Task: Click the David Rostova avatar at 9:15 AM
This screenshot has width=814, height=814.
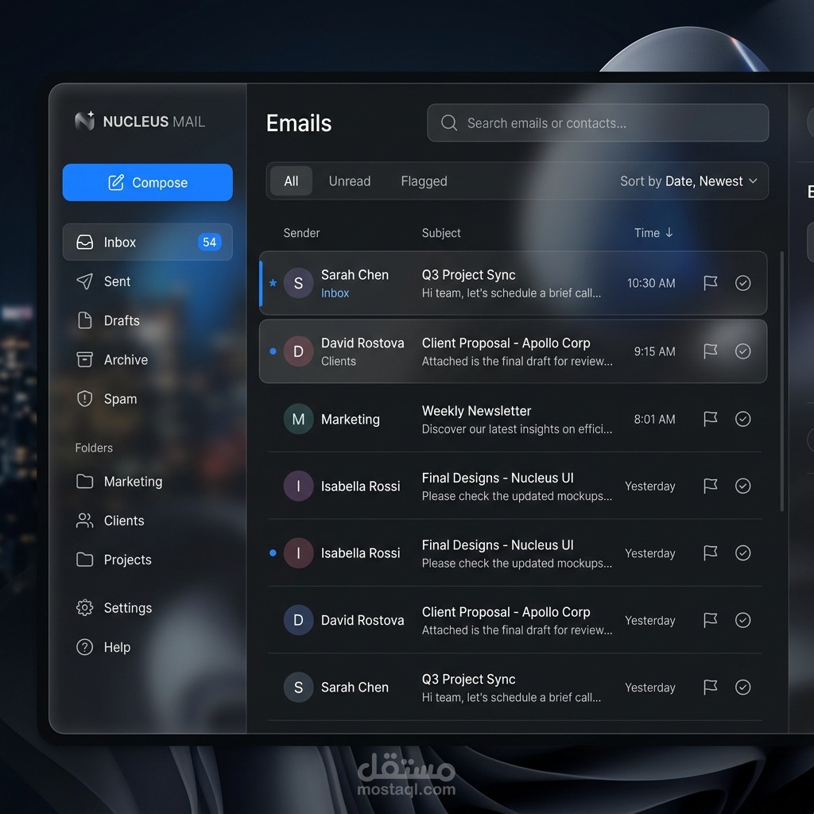Action: click(299, 351)
